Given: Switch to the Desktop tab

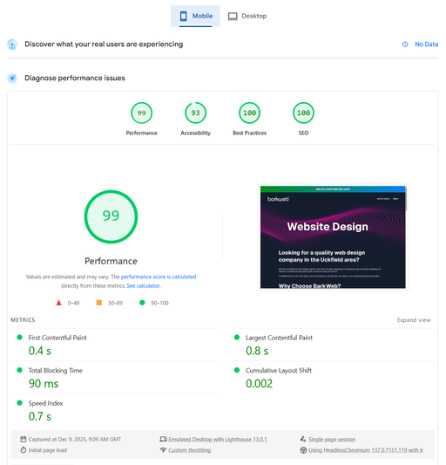Looking at the screenshot, I should click(247, 16).
